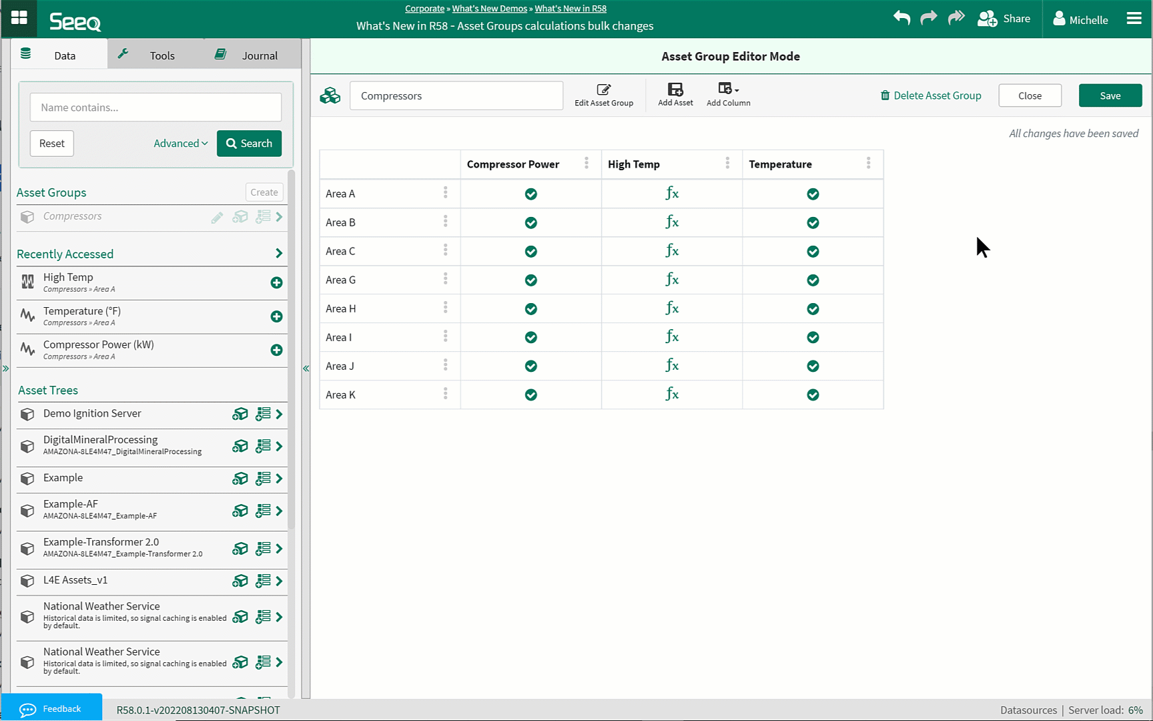Click the undo arrow icon
The height and width of the screenshot is (721, 1153).
click(901, 18)
